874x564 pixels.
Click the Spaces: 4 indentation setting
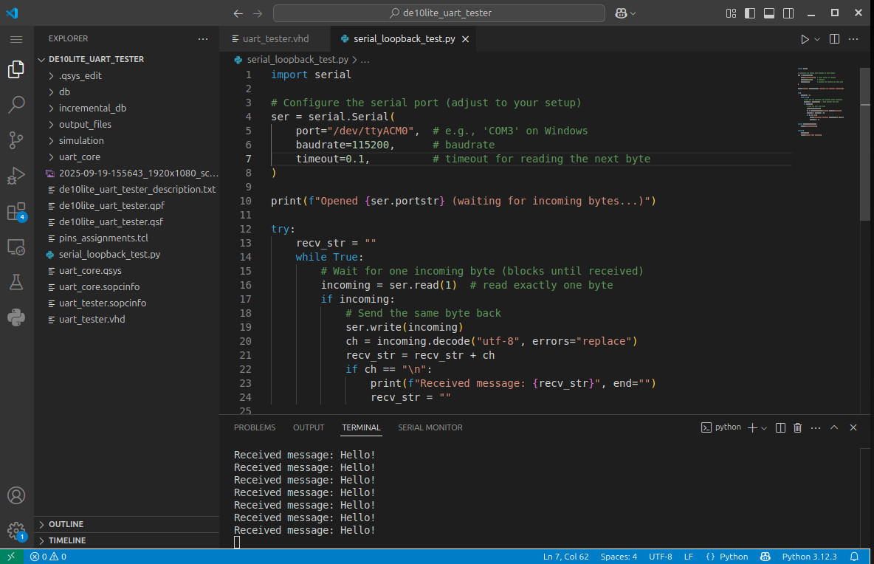619,557
